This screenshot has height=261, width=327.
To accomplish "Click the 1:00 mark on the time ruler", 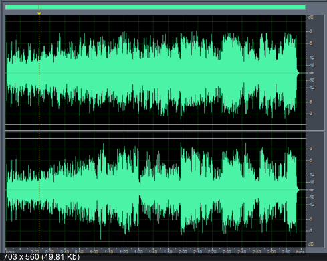I will point(94,252).
